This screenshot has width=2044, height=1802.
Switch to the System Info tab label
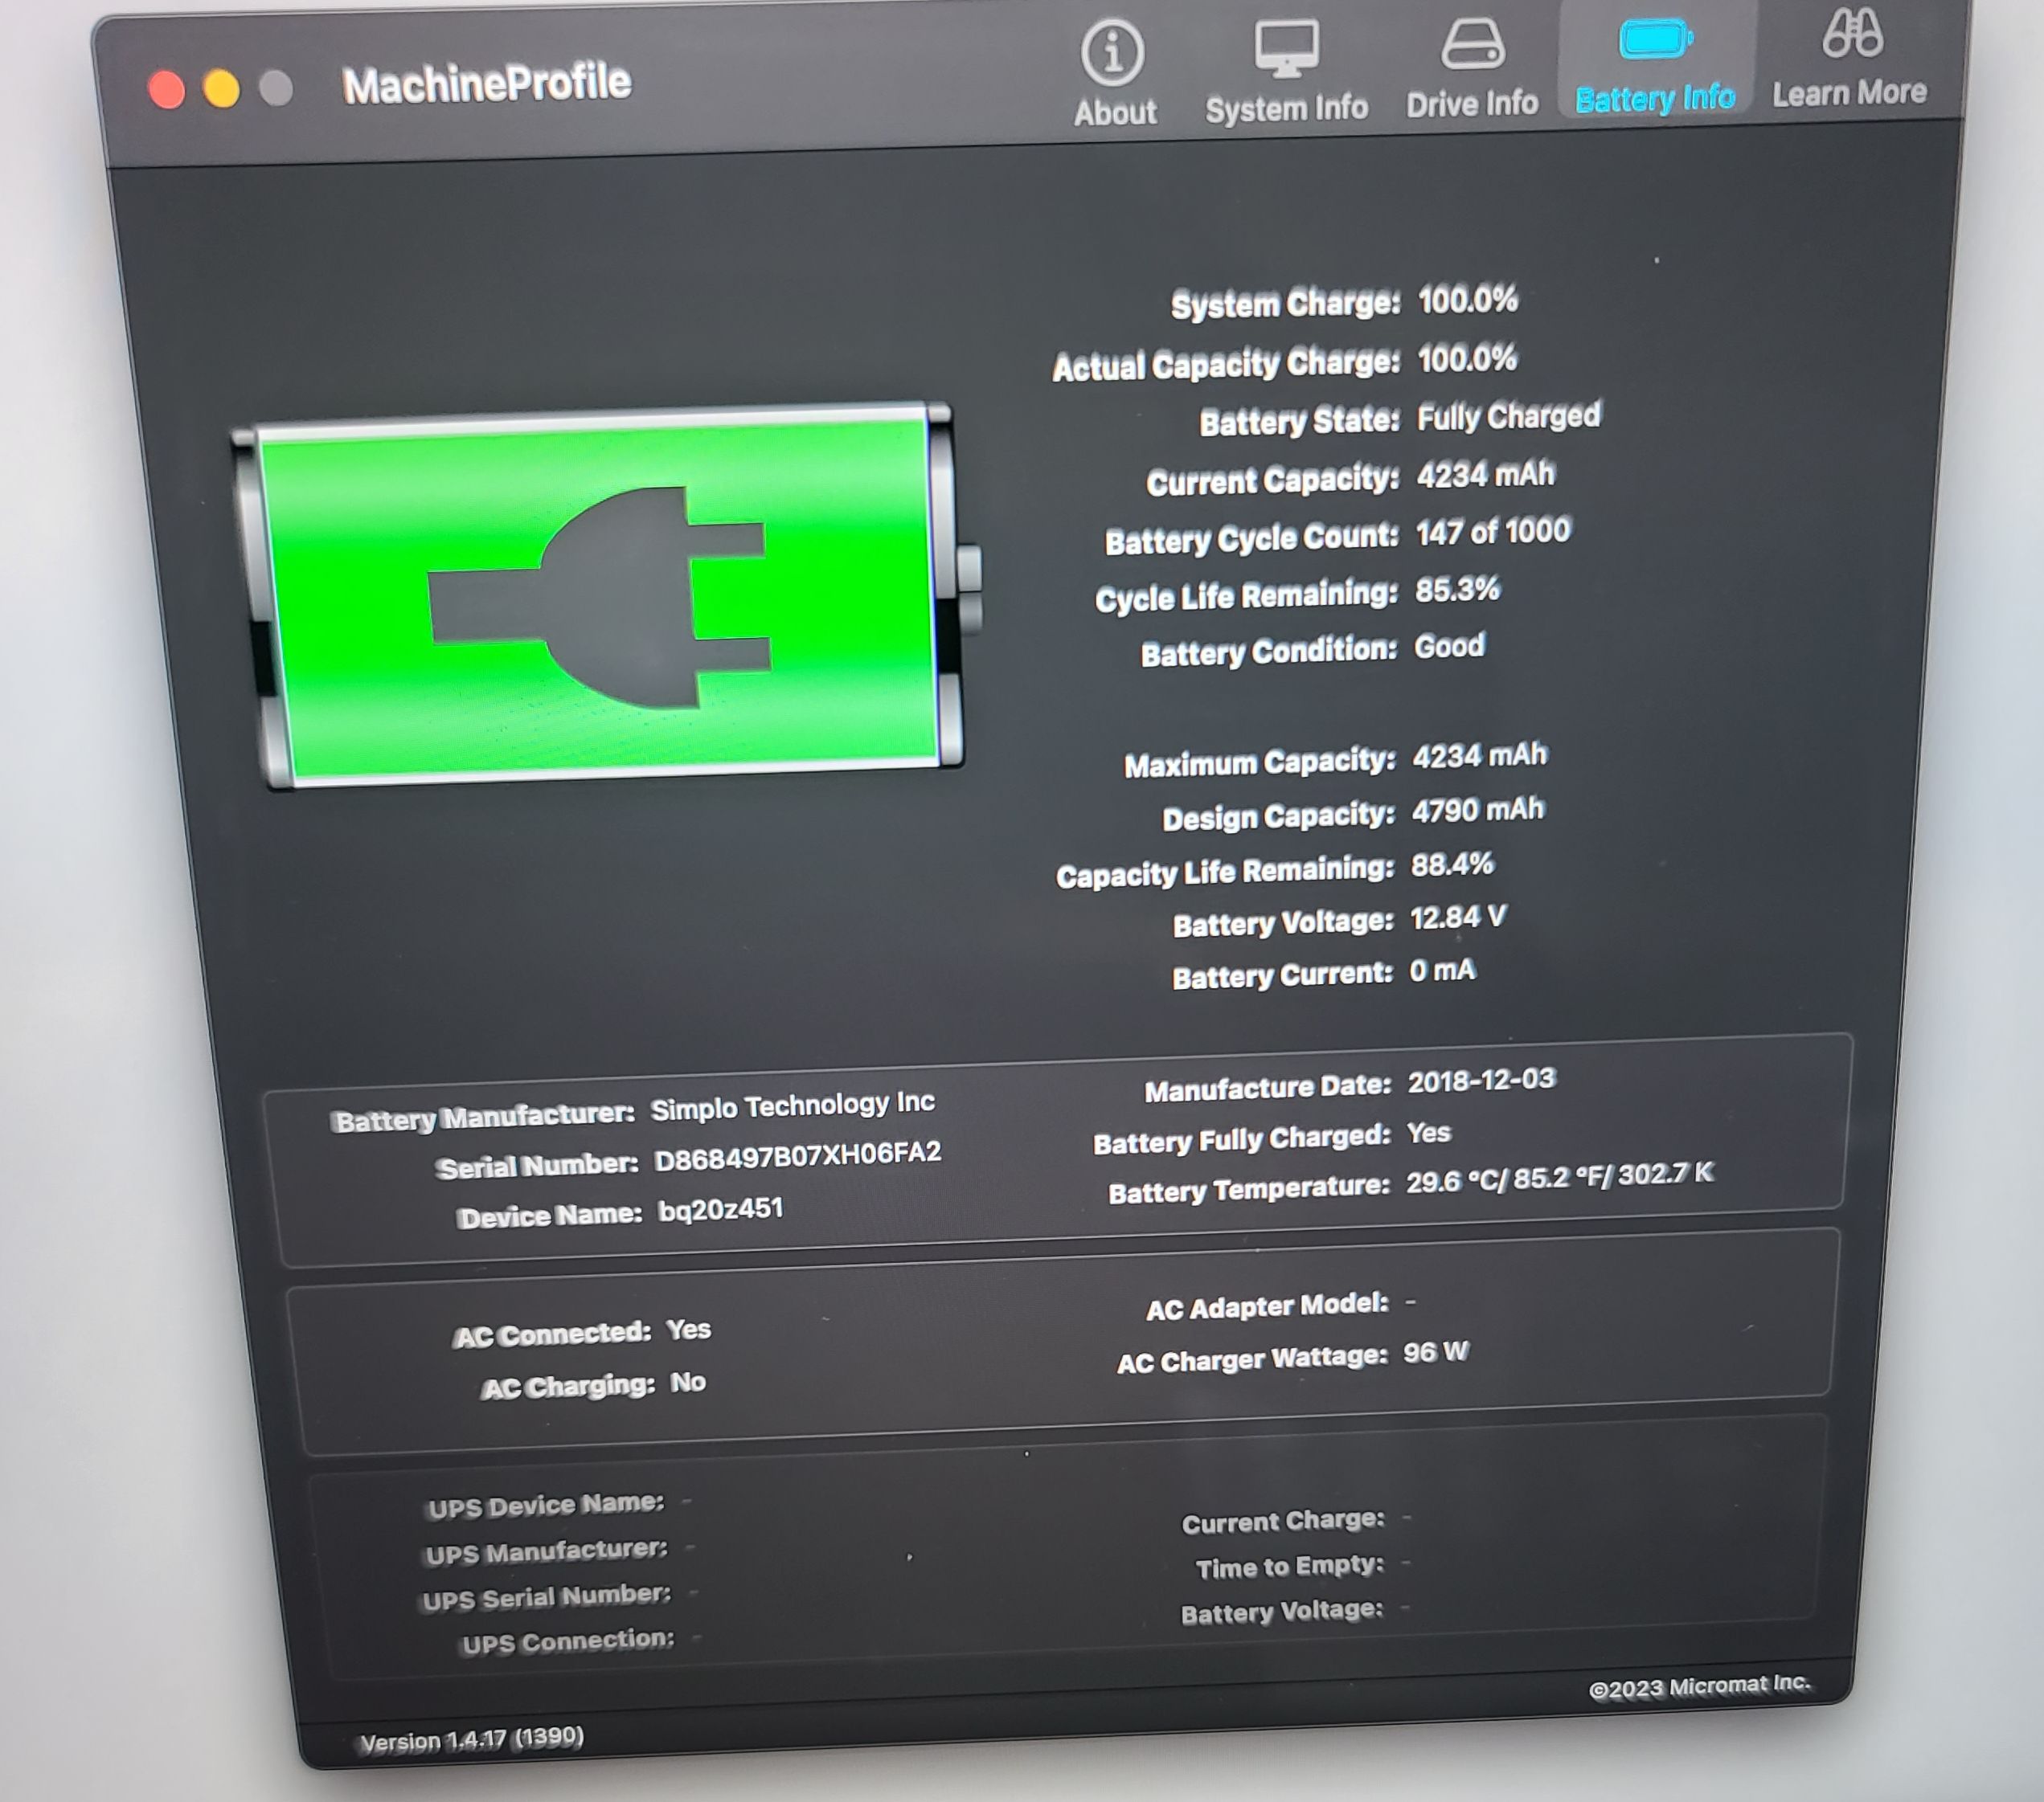(x=1286, y=108)
